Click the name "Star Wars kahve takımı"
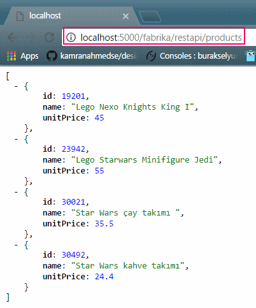 128,266
